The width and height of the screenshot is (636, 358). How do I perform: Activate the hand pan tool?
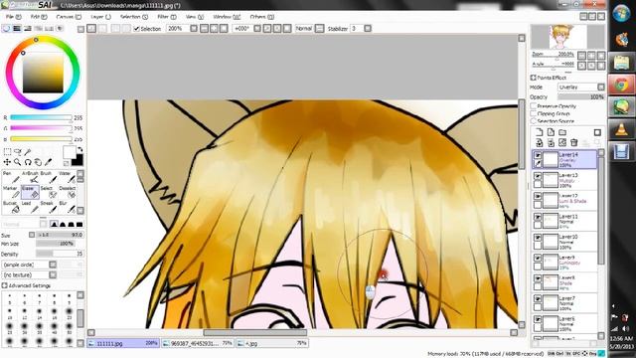(x=38, y=162)
